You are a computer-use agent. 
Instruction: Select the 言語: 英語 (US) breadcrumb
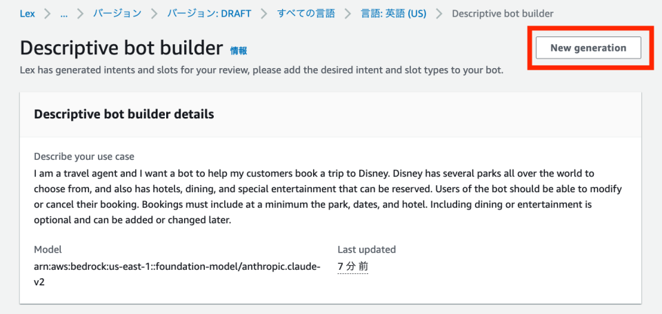click(393, 13)
